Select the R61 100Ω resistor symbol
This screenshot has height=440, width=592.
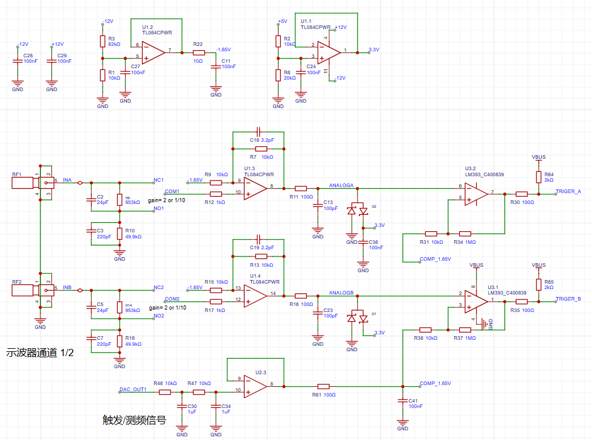pyautogui.click(x=323, y=386)
